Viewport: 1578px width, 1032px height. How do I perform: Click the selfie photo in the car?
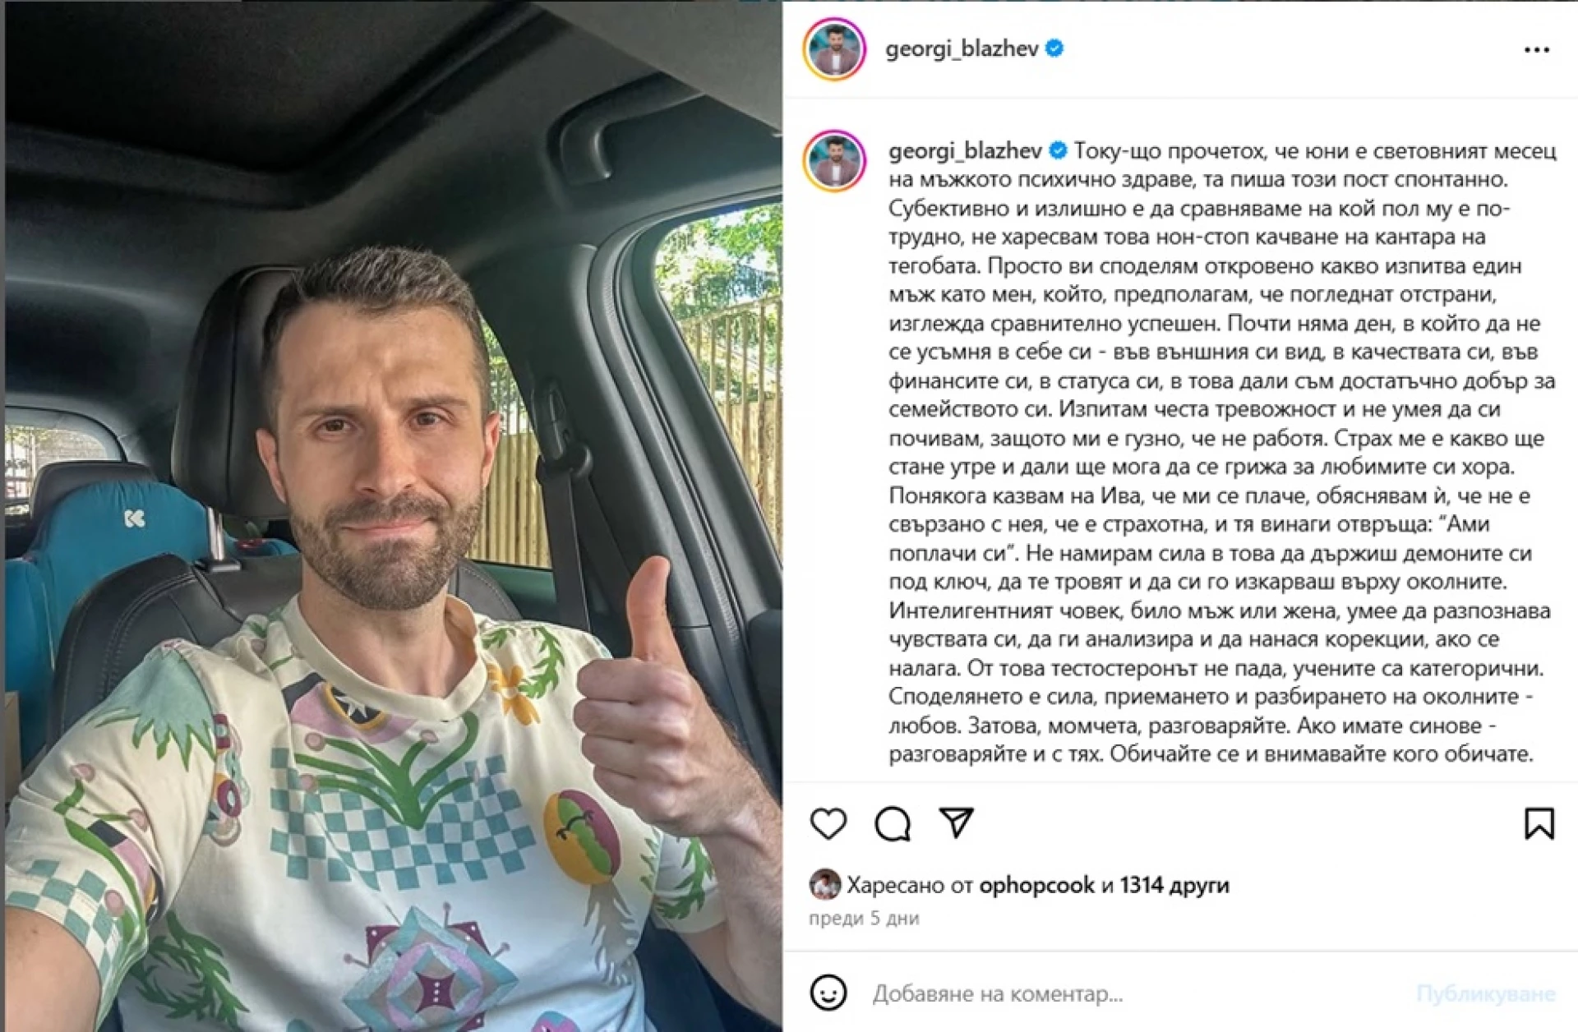tap(393, 516)
